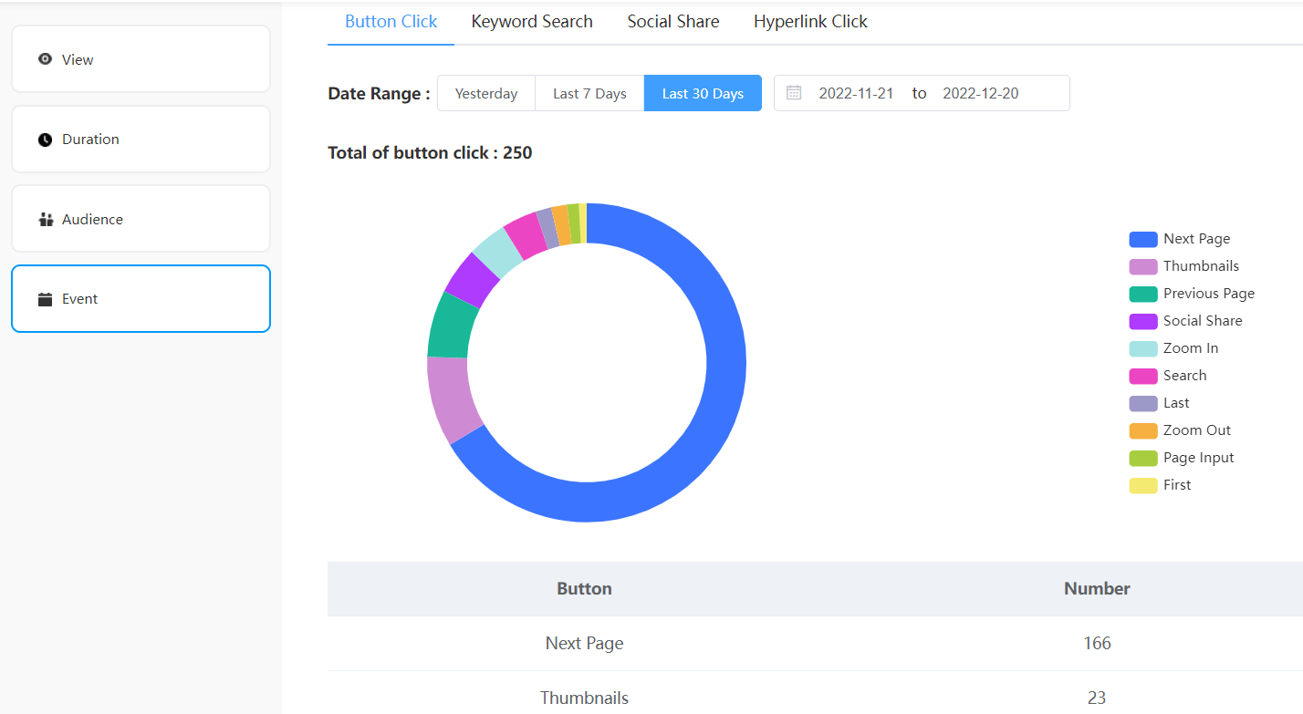1303x714 pixels.
Task: Click the Next Page legend color marker
Action: [x=1141, y=238]
